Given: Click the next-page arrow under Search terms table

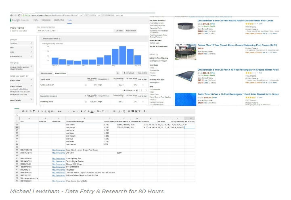Looking at the screenshot, I should point(146,90).
